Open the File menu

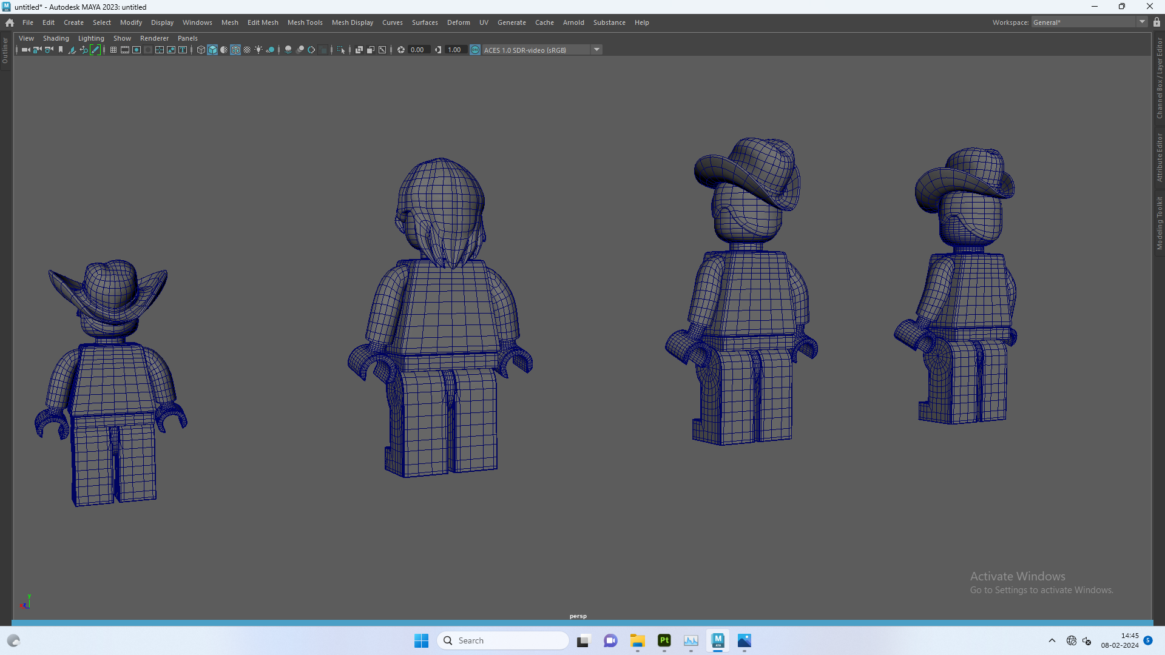pyautogui.click(x=28, y=22)
